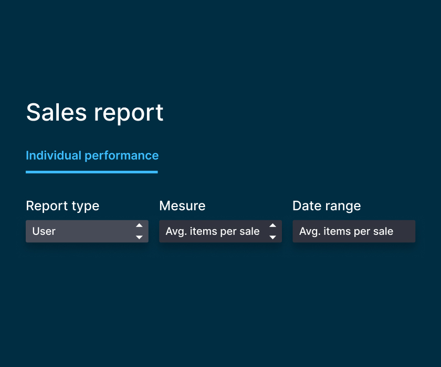Click the Date range label
The height and width of the screenshot is (367, 441).
click(327, 206)
